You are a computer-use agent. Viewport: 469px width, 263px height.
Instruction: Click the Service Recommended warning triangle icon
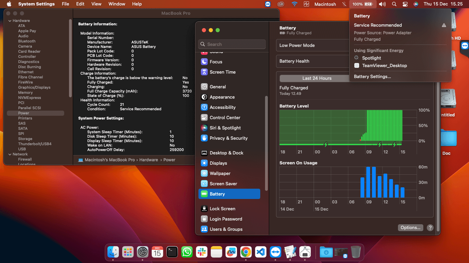click(x=444, y=25)
